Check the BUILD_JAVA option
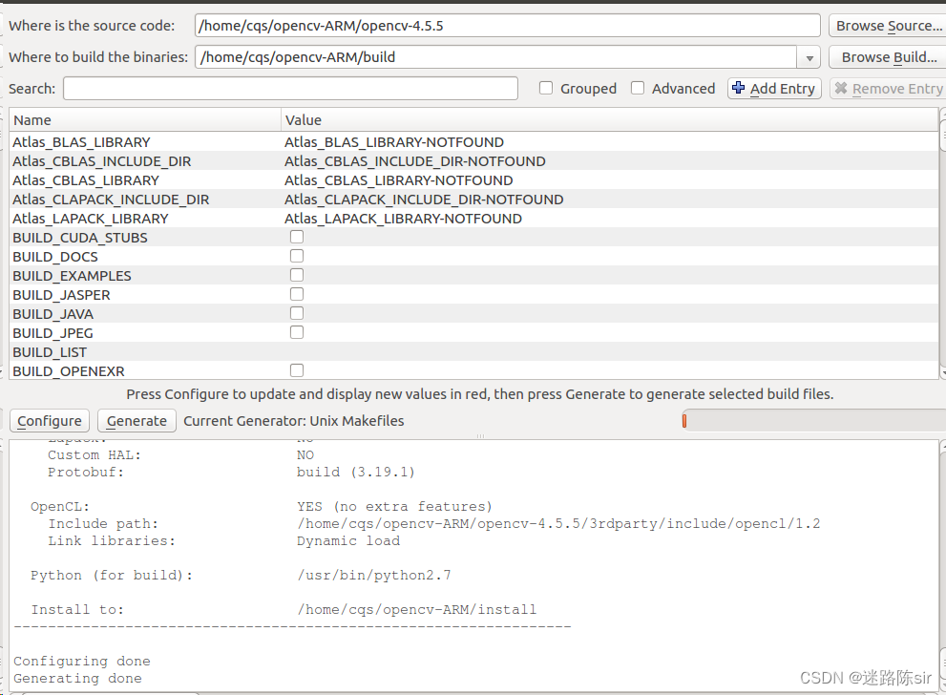 coord(296,312)
